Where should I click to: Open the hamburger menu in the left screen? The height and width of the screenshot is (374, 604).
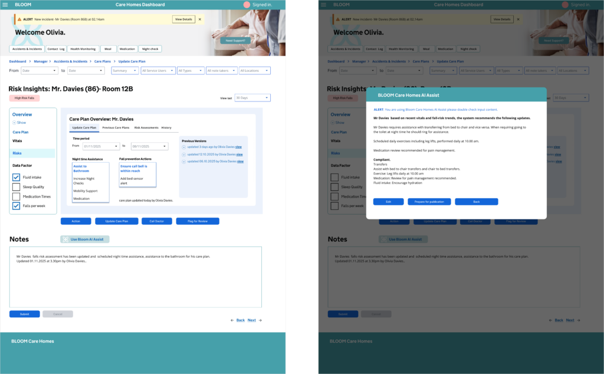[x=5, y=5]
